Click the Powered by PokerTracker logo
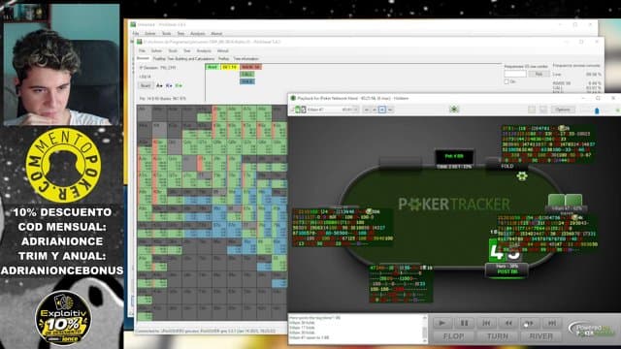Viewport: 621px width, 349px height. coord(590,330)
